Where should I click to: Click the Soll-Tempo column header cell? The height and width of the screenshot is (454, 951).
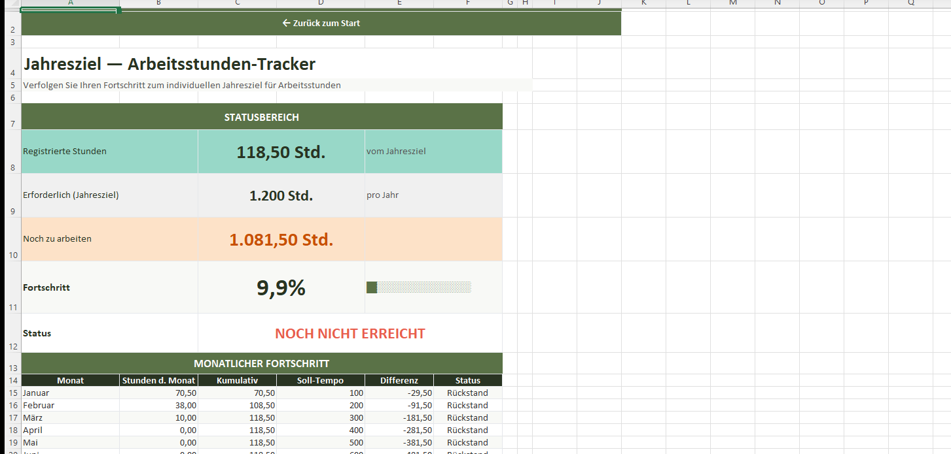coord(320,380)
